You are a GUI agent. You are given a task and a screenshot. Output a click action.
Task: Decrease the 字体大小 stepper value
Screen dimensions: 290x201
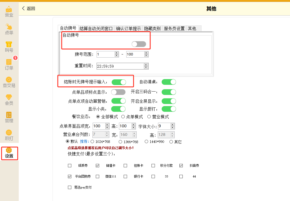(x=172, y=128)
